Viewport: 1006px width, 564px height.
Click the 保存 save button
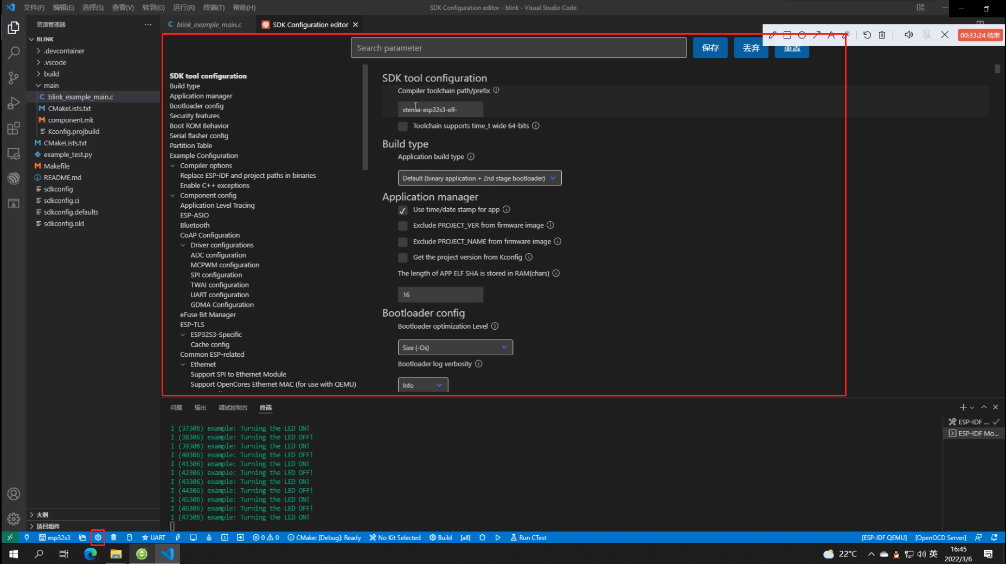coord(710,48)
